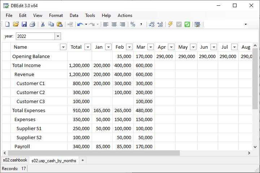The width and height of the screenshot is (260, 173).
Task: Open the Name column filter dropdown
Action: (63, 47)
